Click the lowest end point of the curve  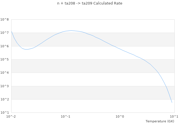coord(172,103)
